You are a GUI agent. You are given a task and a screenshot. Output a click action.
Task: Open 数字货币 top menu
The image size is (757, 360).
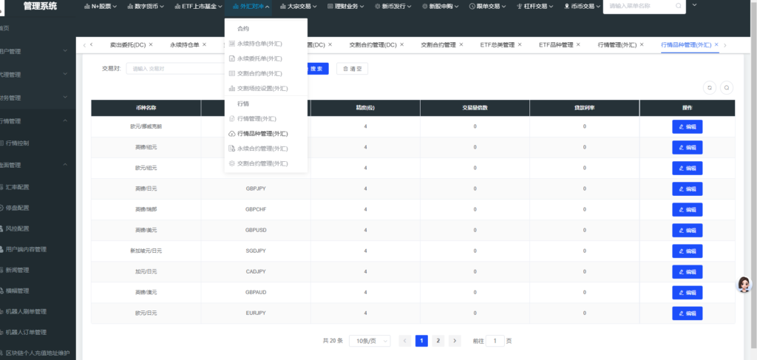[146, 6]
